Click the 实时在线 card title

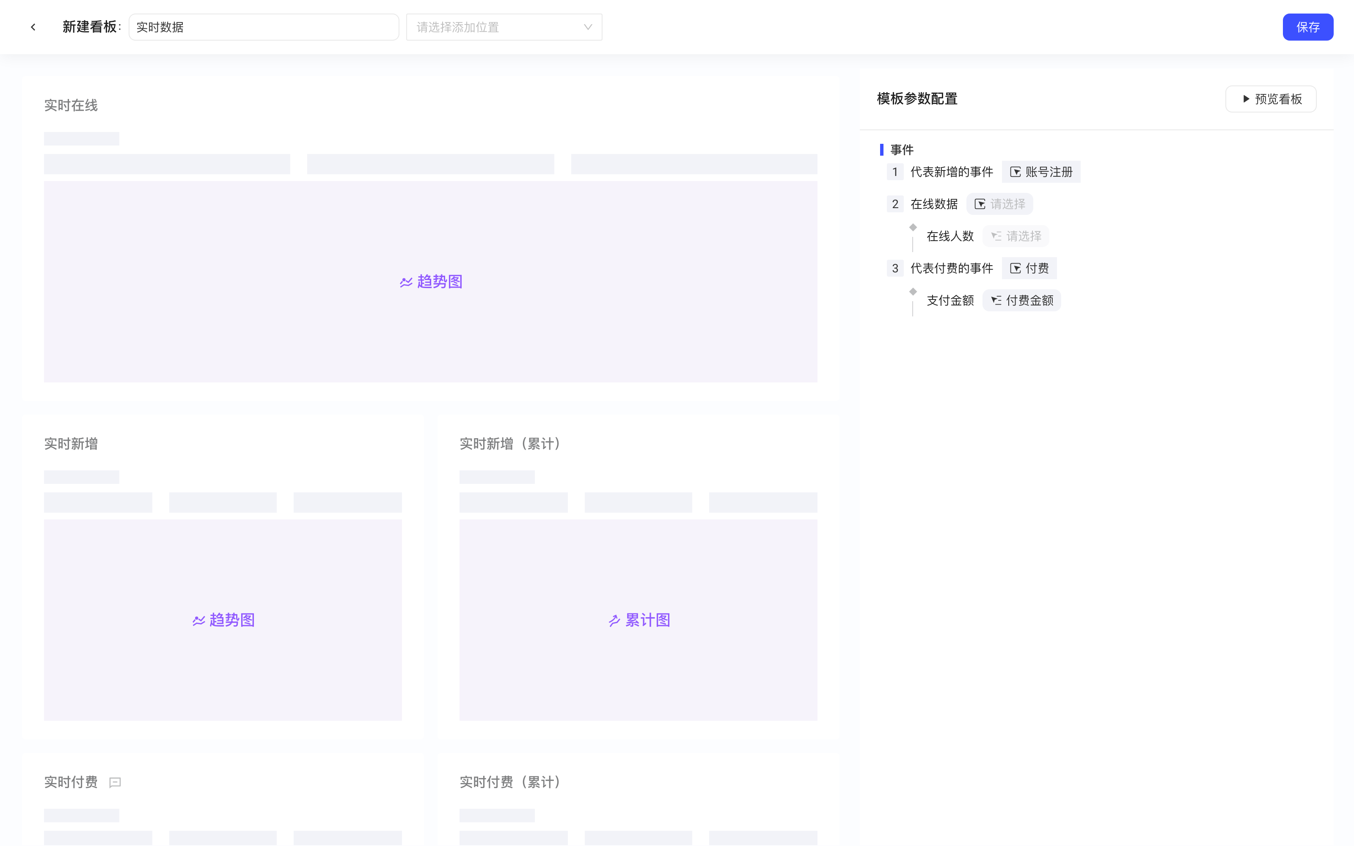[x=71, y=105]
